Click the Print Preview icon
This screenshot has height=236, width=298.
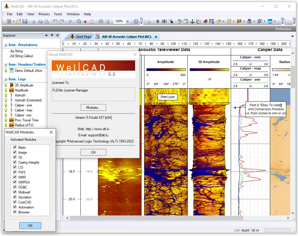107,21
